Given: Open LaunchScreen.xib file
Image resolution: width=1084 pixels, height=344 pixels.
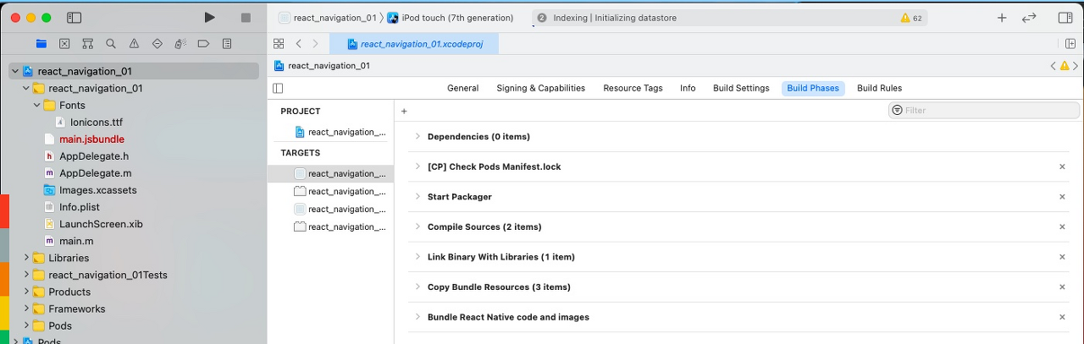Looking at the screenshot, I should click(x=101, y=224).
